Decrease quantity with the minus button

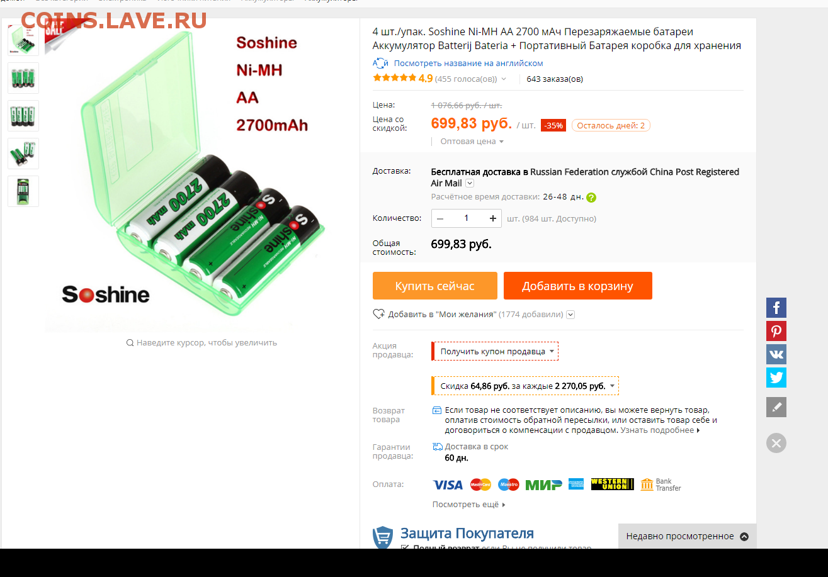[x=440, y=218]
